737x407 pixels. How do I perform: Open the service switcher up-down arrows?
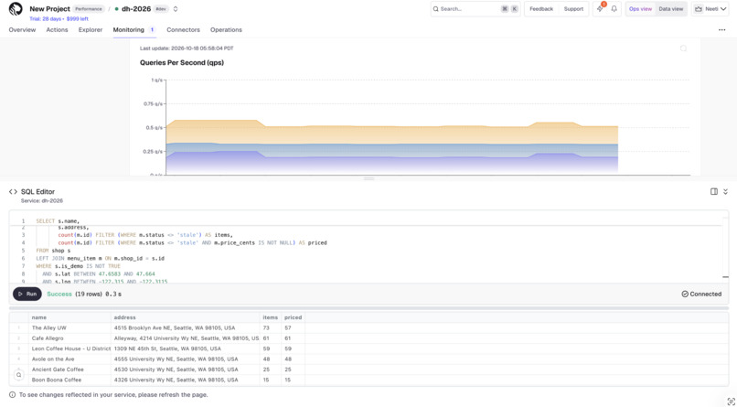point(176,9)
